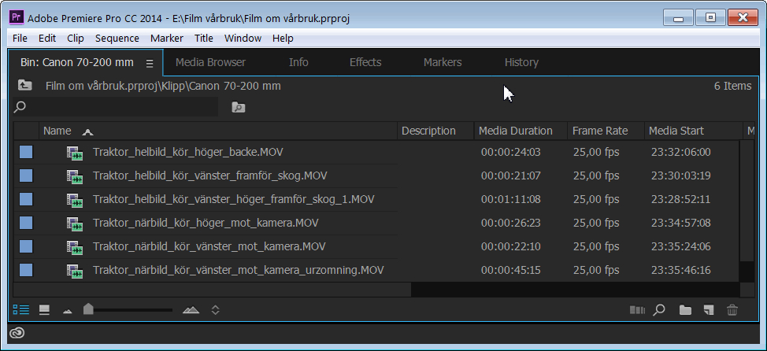
Task: Click the Clear trash icon
Action: point(732,310)
